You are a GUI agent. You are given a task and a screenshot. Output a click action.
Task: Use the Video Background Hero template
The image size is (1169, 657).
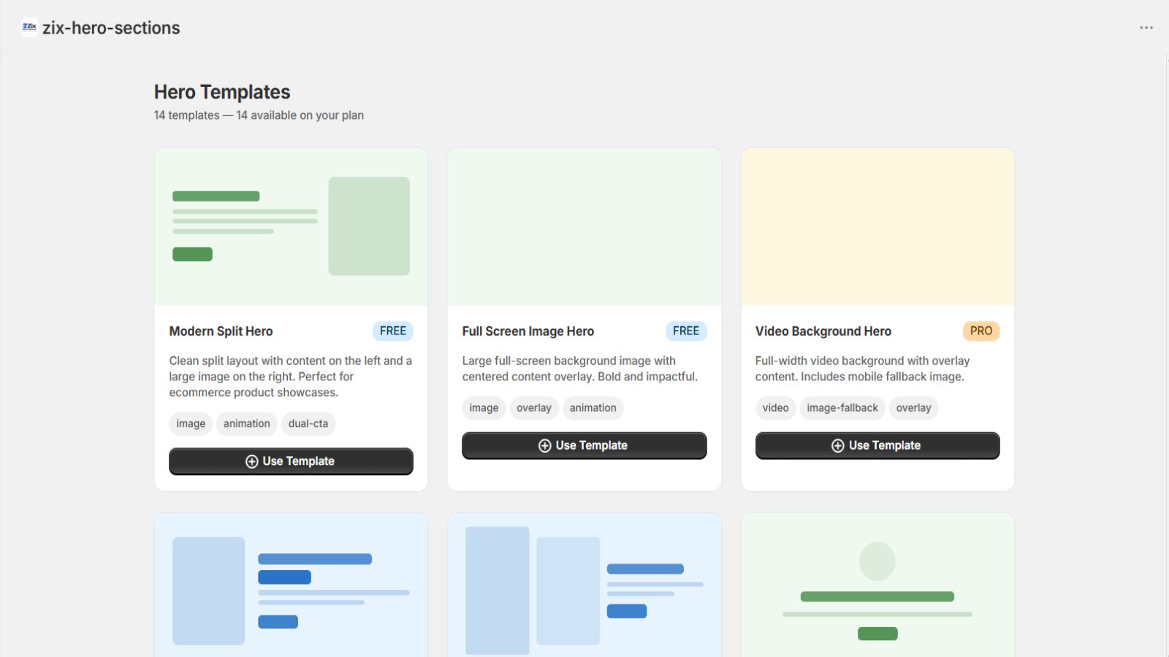click(x=877, y=445)
